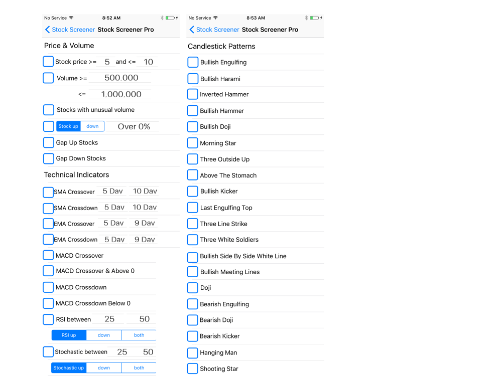
Task: Open EMA Crossover 9 Day selector
Action: pos(145,223)
